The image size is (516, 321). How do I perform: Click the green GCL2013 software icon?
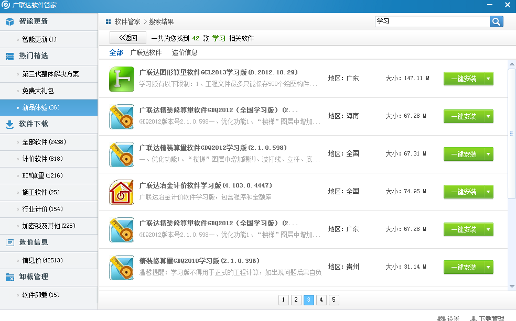point(122,79)
